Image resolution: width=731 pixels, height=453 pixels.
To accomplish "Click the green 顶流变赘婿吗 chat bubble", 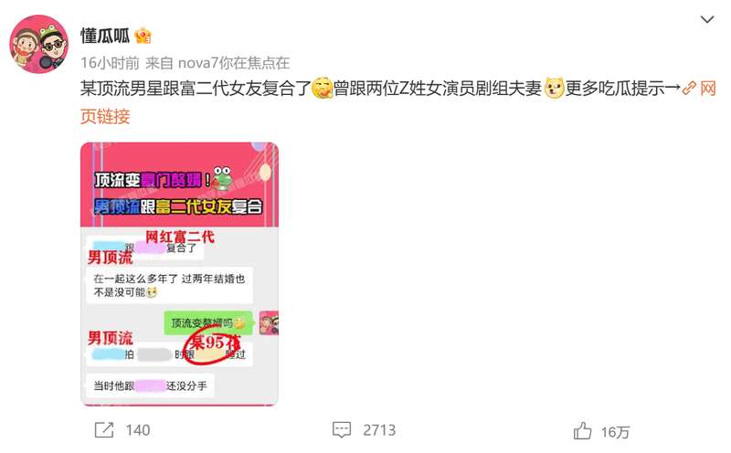I will [x=208, y=323].
